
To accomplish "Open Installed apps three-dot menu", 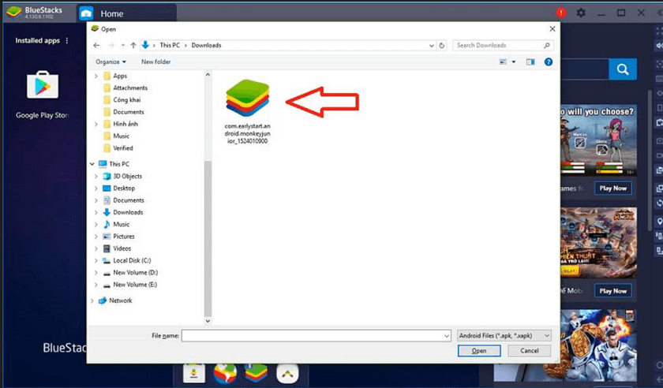I will click(x=67, y=40).
